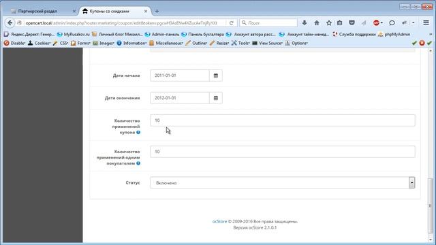Open the Information web developer menu
The image size is (436, 245).
[x=131, y=43]
